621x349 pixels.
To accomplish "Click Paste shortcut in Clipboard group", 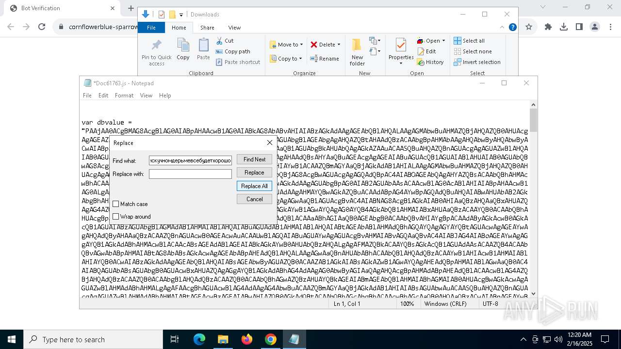I will point(238,62).
